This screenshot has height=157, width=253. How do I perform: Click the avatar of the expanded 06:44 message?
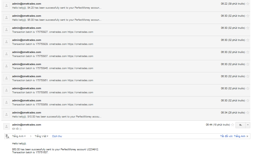6,126
